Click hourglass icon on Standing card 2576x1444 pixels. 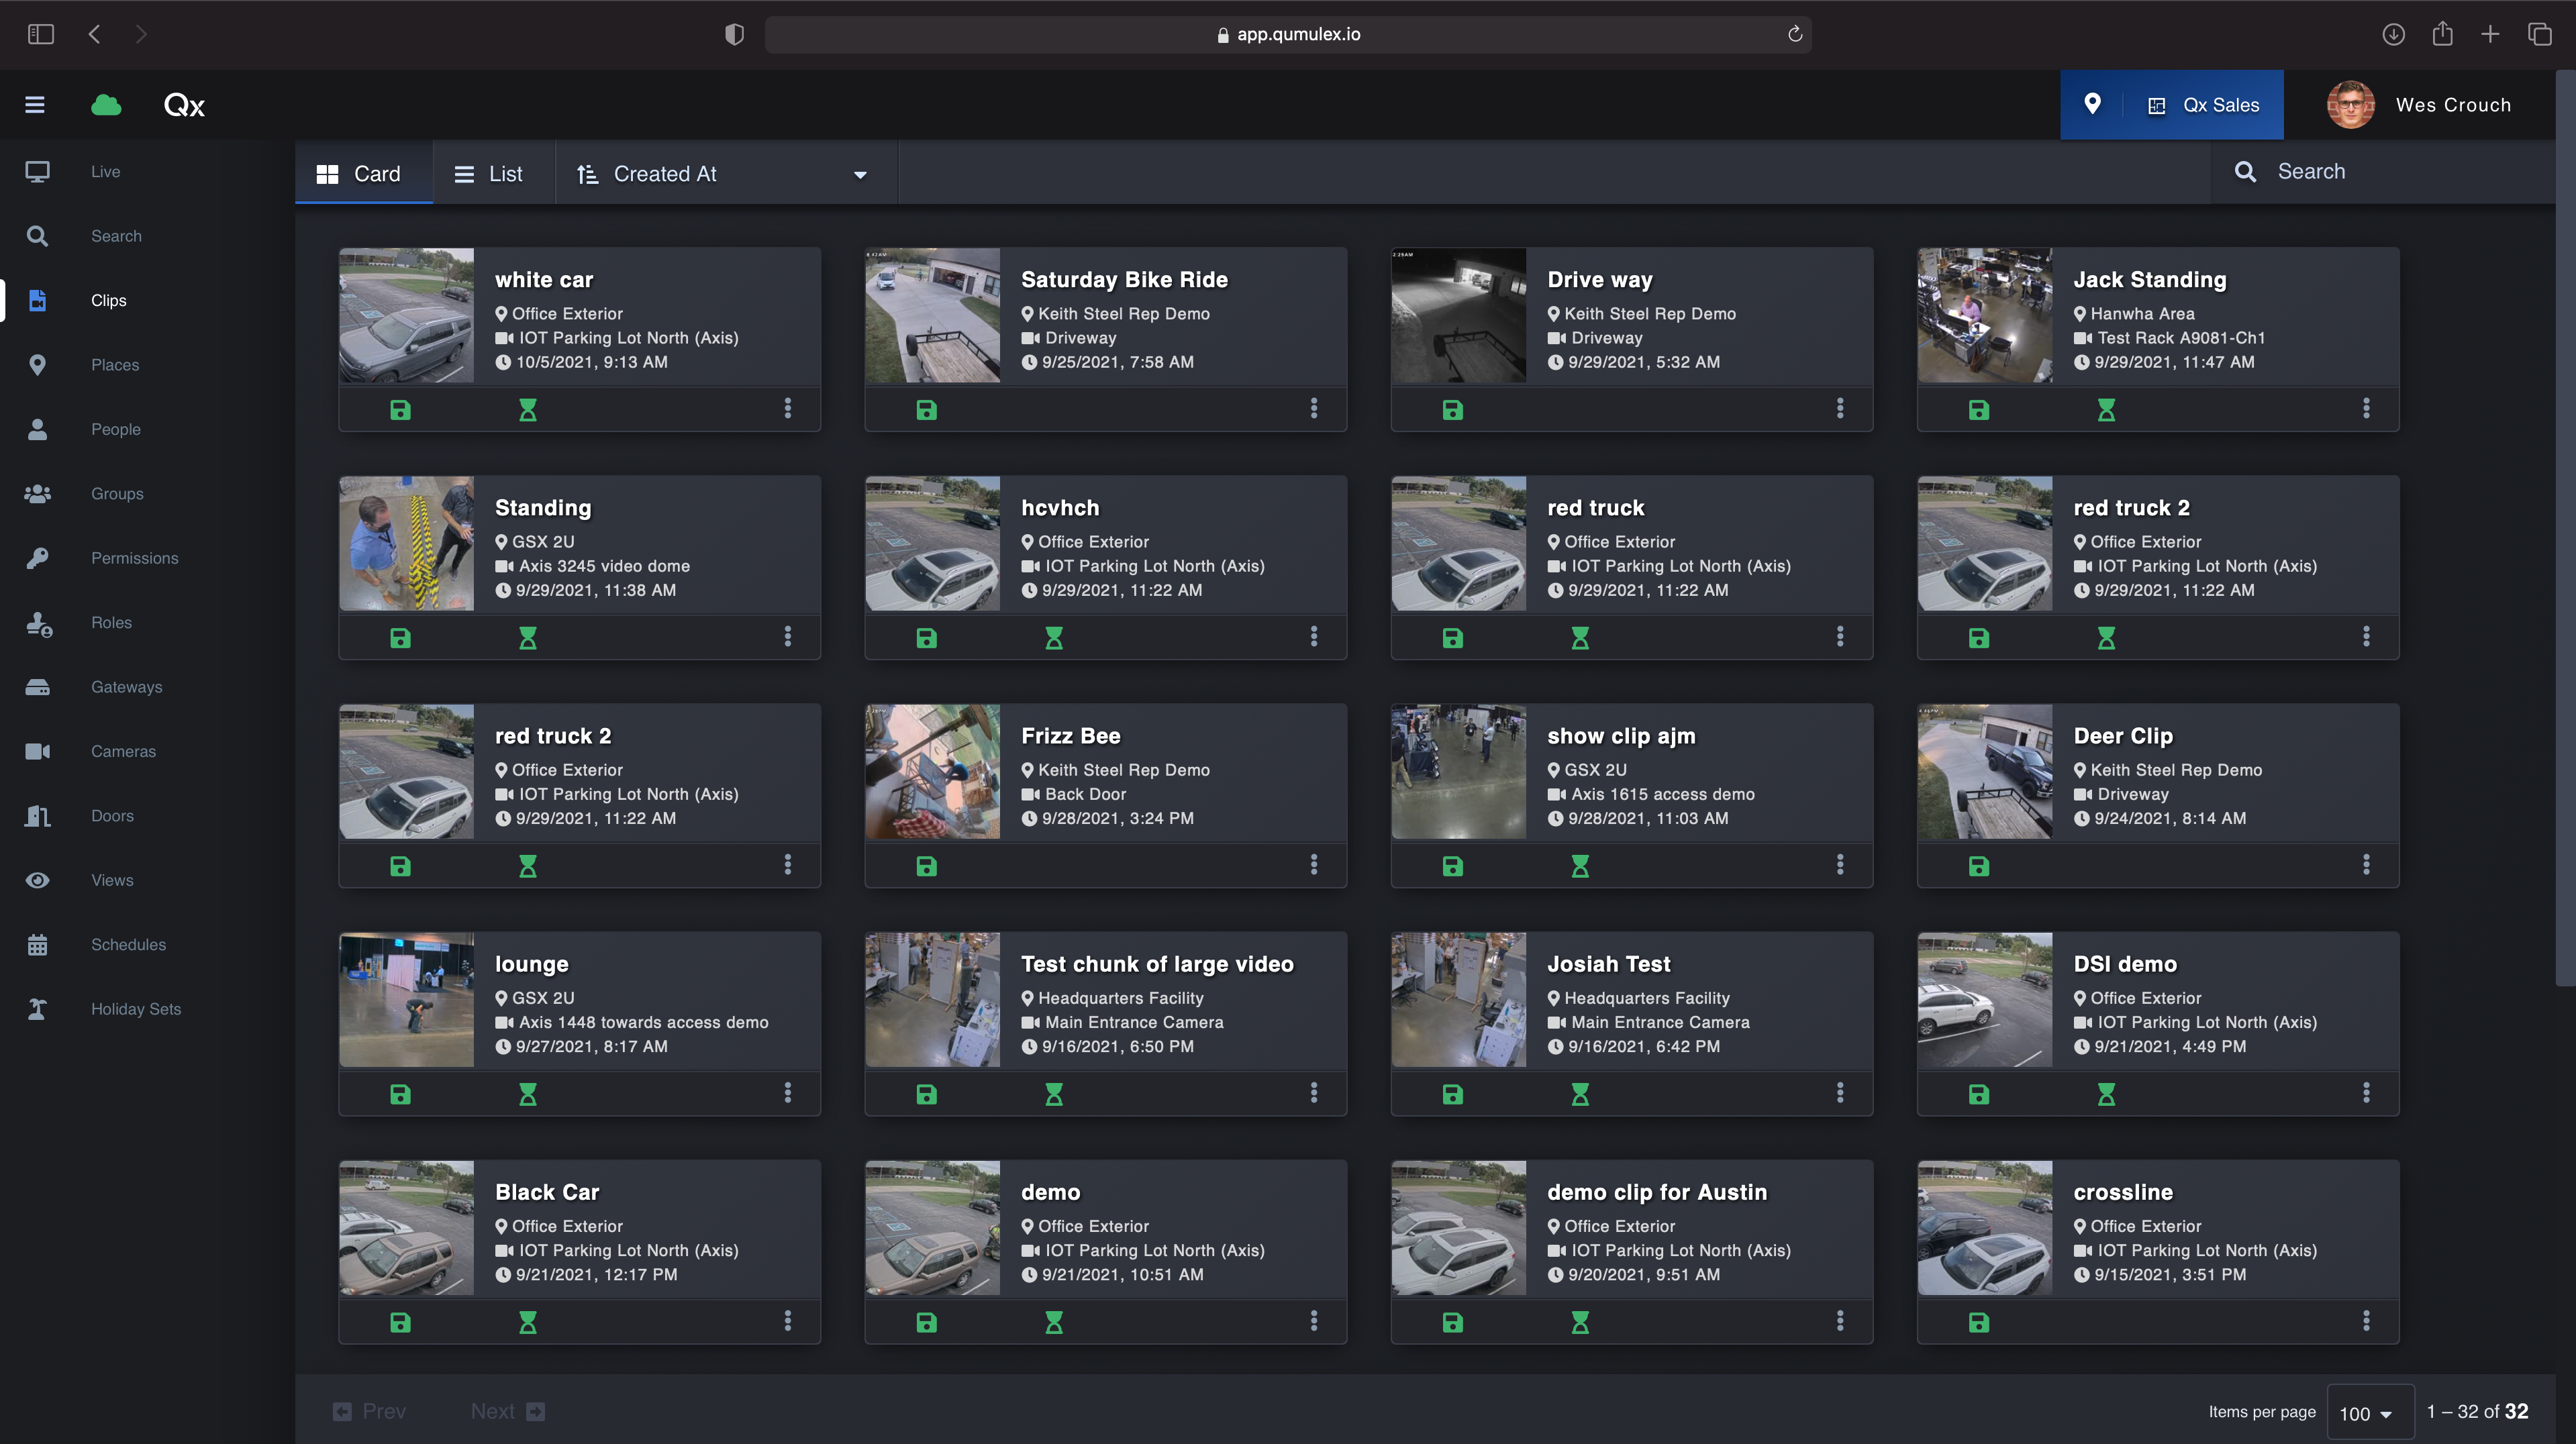[x=528, y=637]
